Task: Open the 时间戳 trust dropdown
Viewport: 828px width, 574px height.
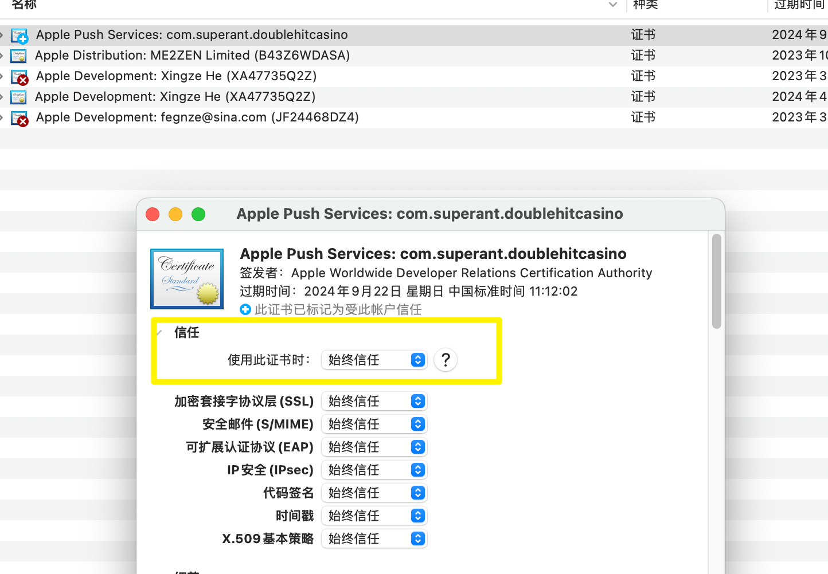Action: pyautogui.click(x=374, y=516)
